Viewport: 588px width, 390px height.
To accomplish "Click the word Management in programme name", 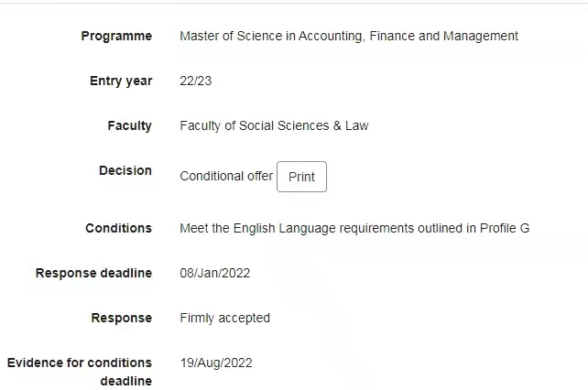I will coord(480,36).
